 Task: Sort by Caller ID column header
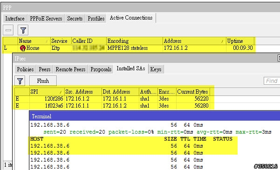click(89, 41)
